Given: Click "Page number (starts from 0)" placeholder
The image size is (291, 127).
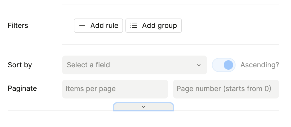Looking at the screenshot, I should coord(224,89).
